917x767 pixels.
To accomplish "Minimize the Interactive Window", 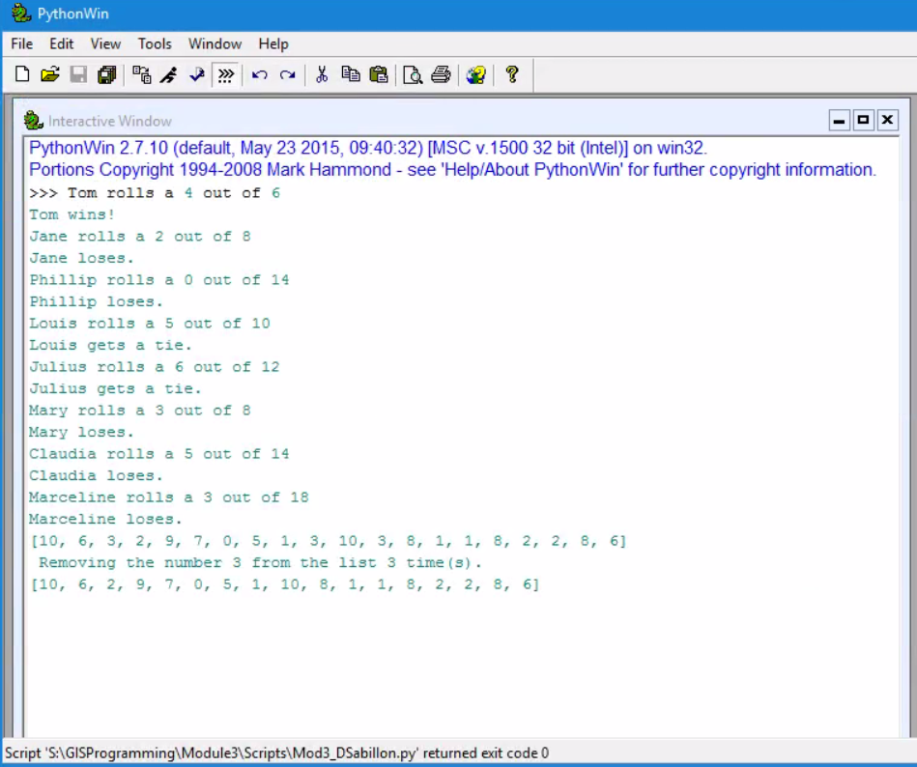I will point(839,121).
